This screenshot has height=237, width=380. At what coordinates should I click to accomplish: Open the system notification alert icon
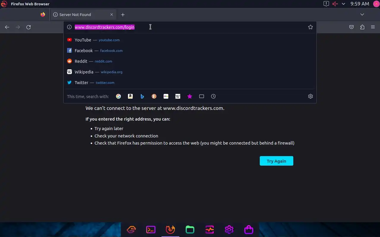click(326, 4)
